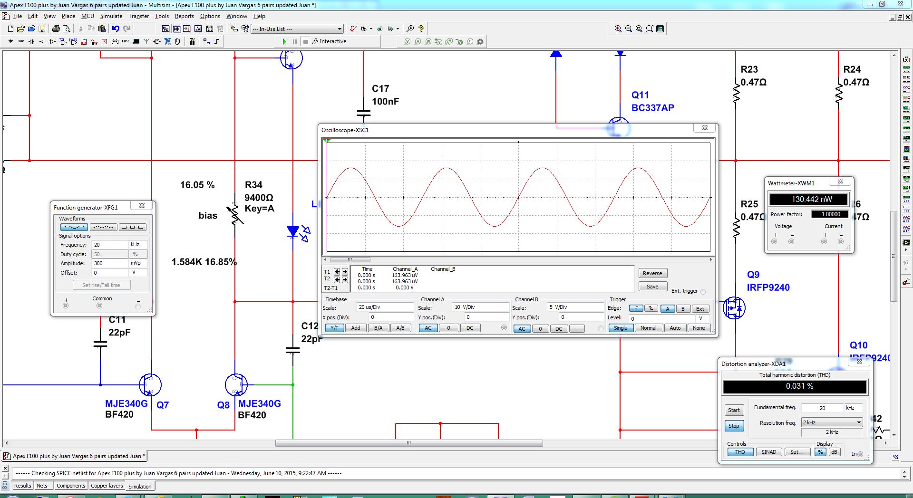Open the Postprocessor icon

click(210, 29)
